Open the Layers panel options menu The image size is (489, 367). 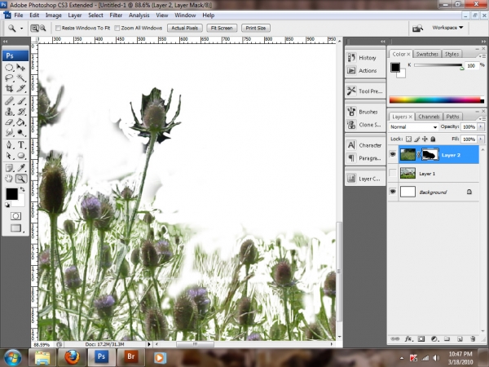pos(482,118)
